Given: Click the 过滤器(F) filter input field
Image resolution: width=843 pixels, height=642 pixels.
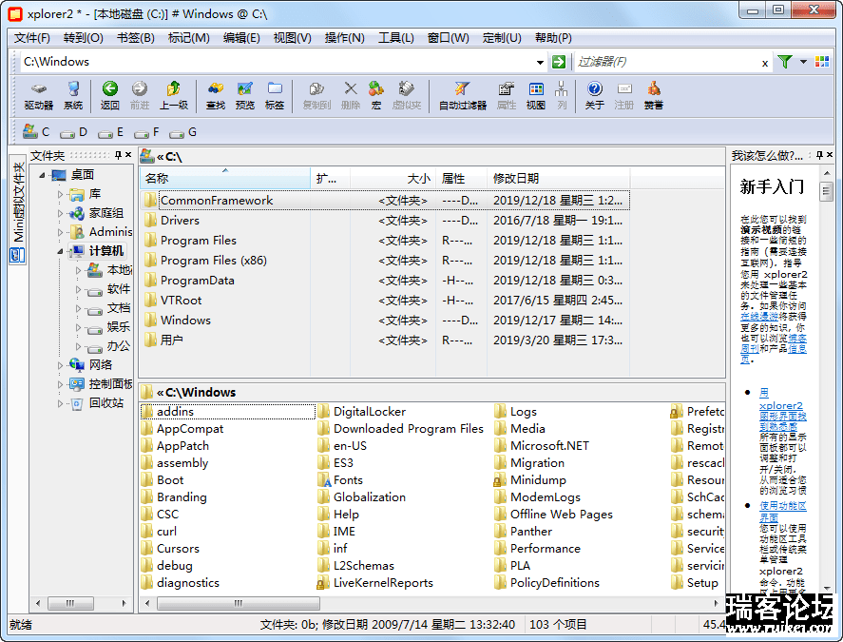Looking at the screenshot, I should pos(666,62).
